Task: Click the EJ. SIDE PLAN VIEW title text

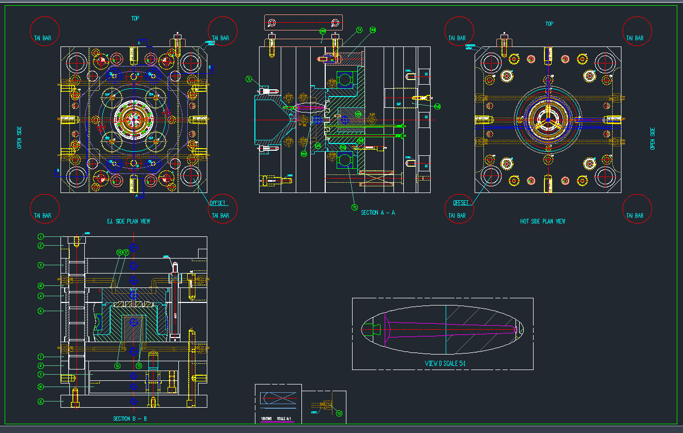Action: click(128, 221)
